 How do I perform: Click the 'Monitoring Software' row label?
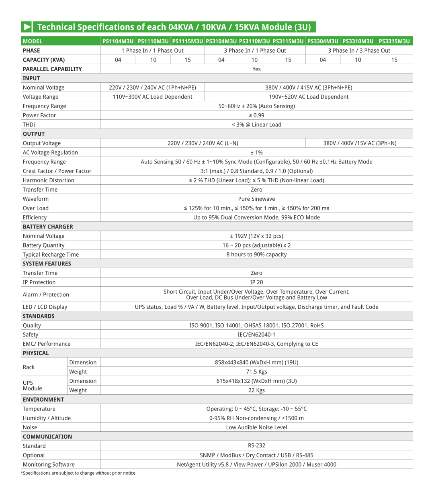[x=49, y=465]
